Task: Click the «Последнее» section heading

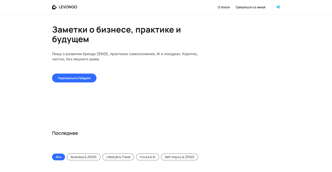Action: pyautogui.click(x=65, y=133)
